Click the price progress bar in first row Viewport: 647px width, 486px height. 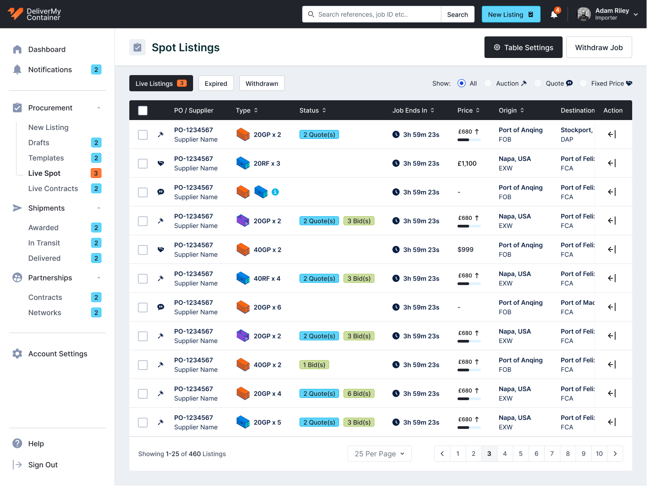point(469,140)
